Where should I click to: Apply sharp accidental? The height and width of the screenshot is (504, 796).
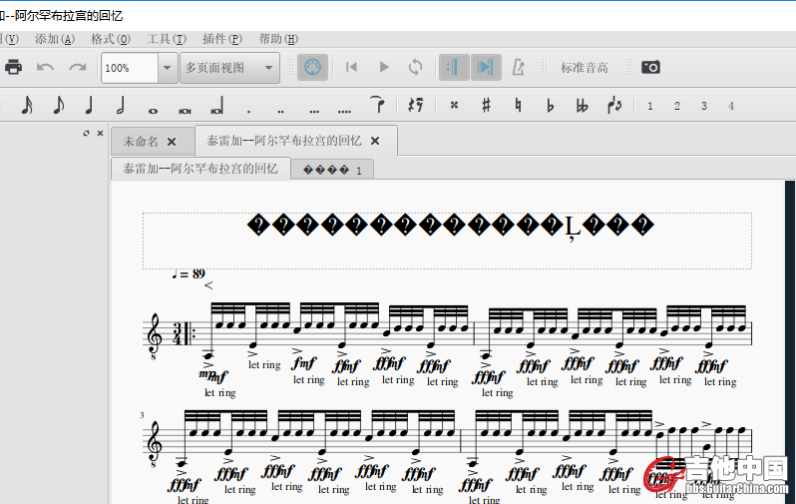tap(486, 105)
